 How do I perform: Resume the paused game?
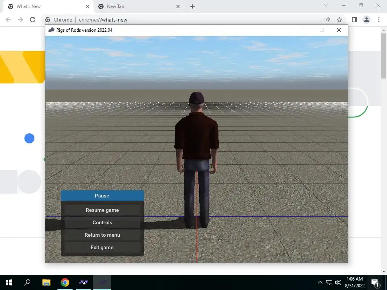[x=102, y=210]
